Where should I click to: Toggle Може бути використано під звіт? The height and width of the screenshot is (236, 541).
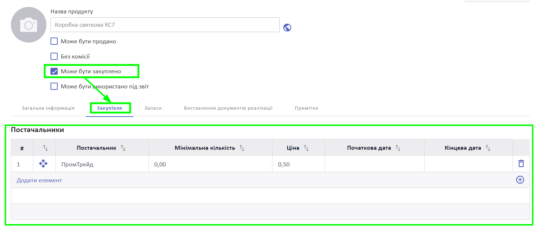pos(54,86)
